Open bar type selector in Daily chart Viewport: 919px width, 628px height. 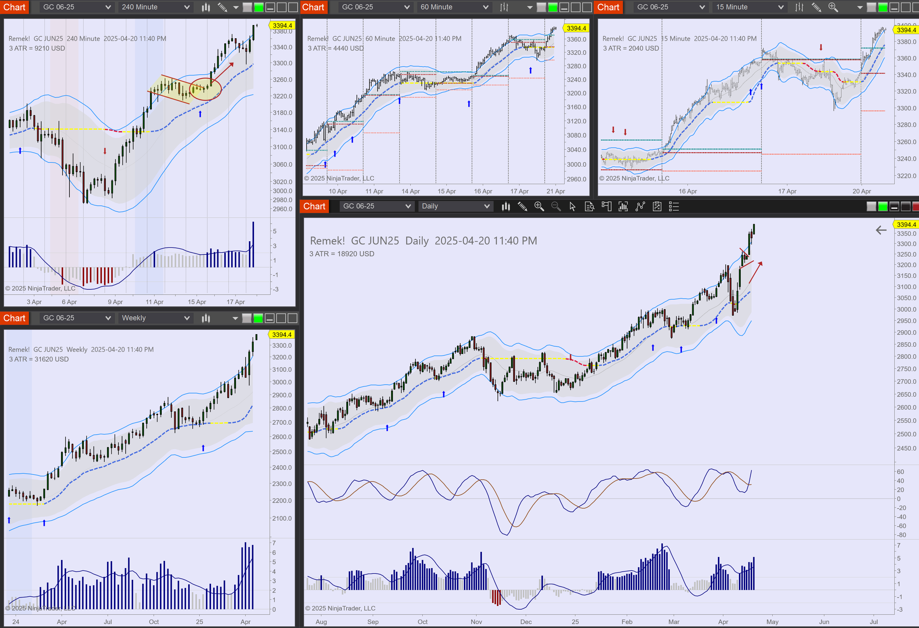pyautogui.click(x=506, y=206)
